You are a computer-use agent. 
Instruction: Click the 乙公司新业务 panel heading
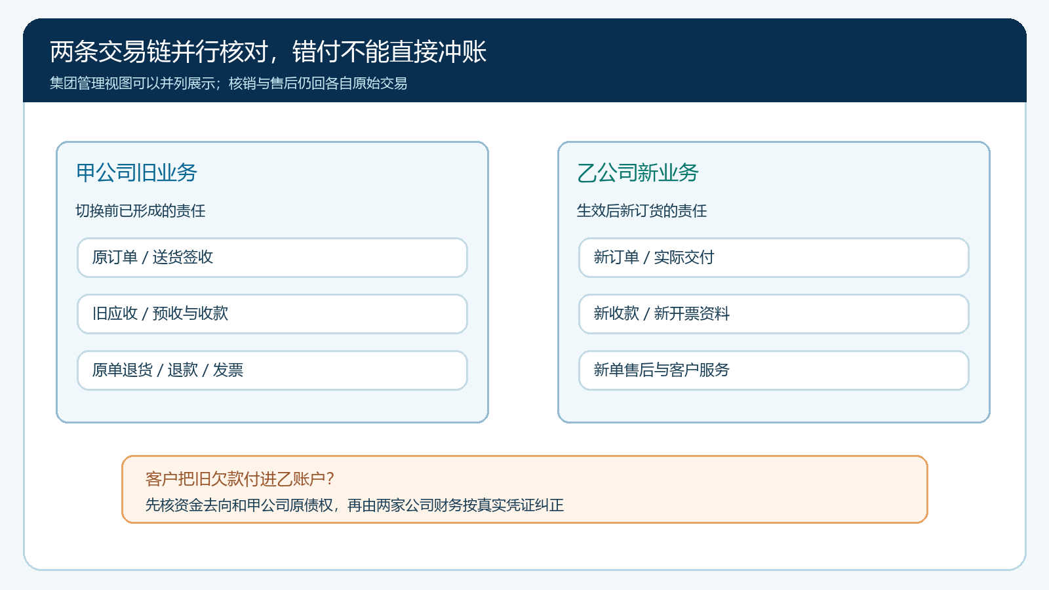pyautogui.click(x=637, y=172)
